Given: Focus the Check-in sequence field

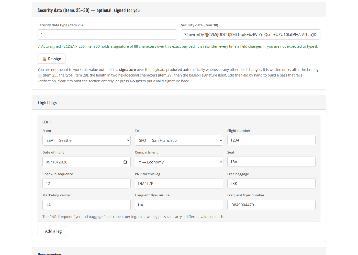Looking at the screenshot, I should click(x=86, y=183).
